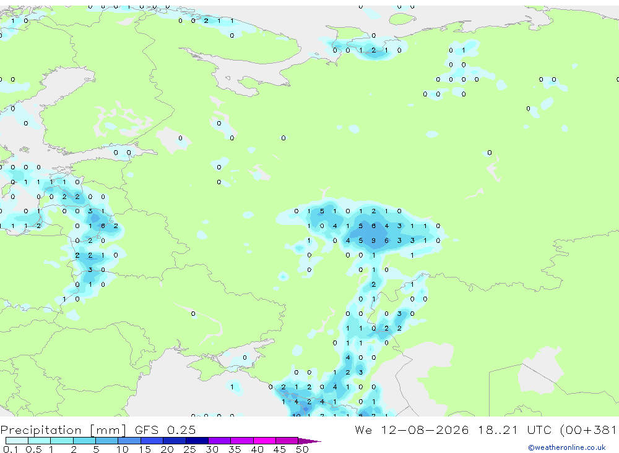Select the 20–25 mm dark blue swatch
Viewport: 619px width, 453px height.
[175, 441]
